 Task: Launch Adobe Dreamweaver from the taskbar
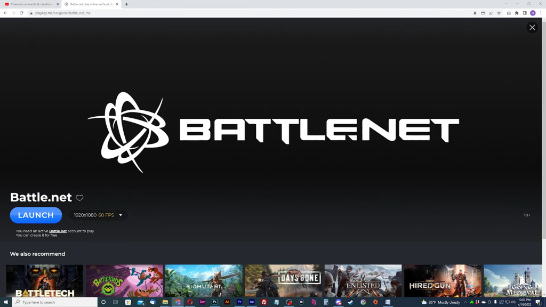[202, 302]
